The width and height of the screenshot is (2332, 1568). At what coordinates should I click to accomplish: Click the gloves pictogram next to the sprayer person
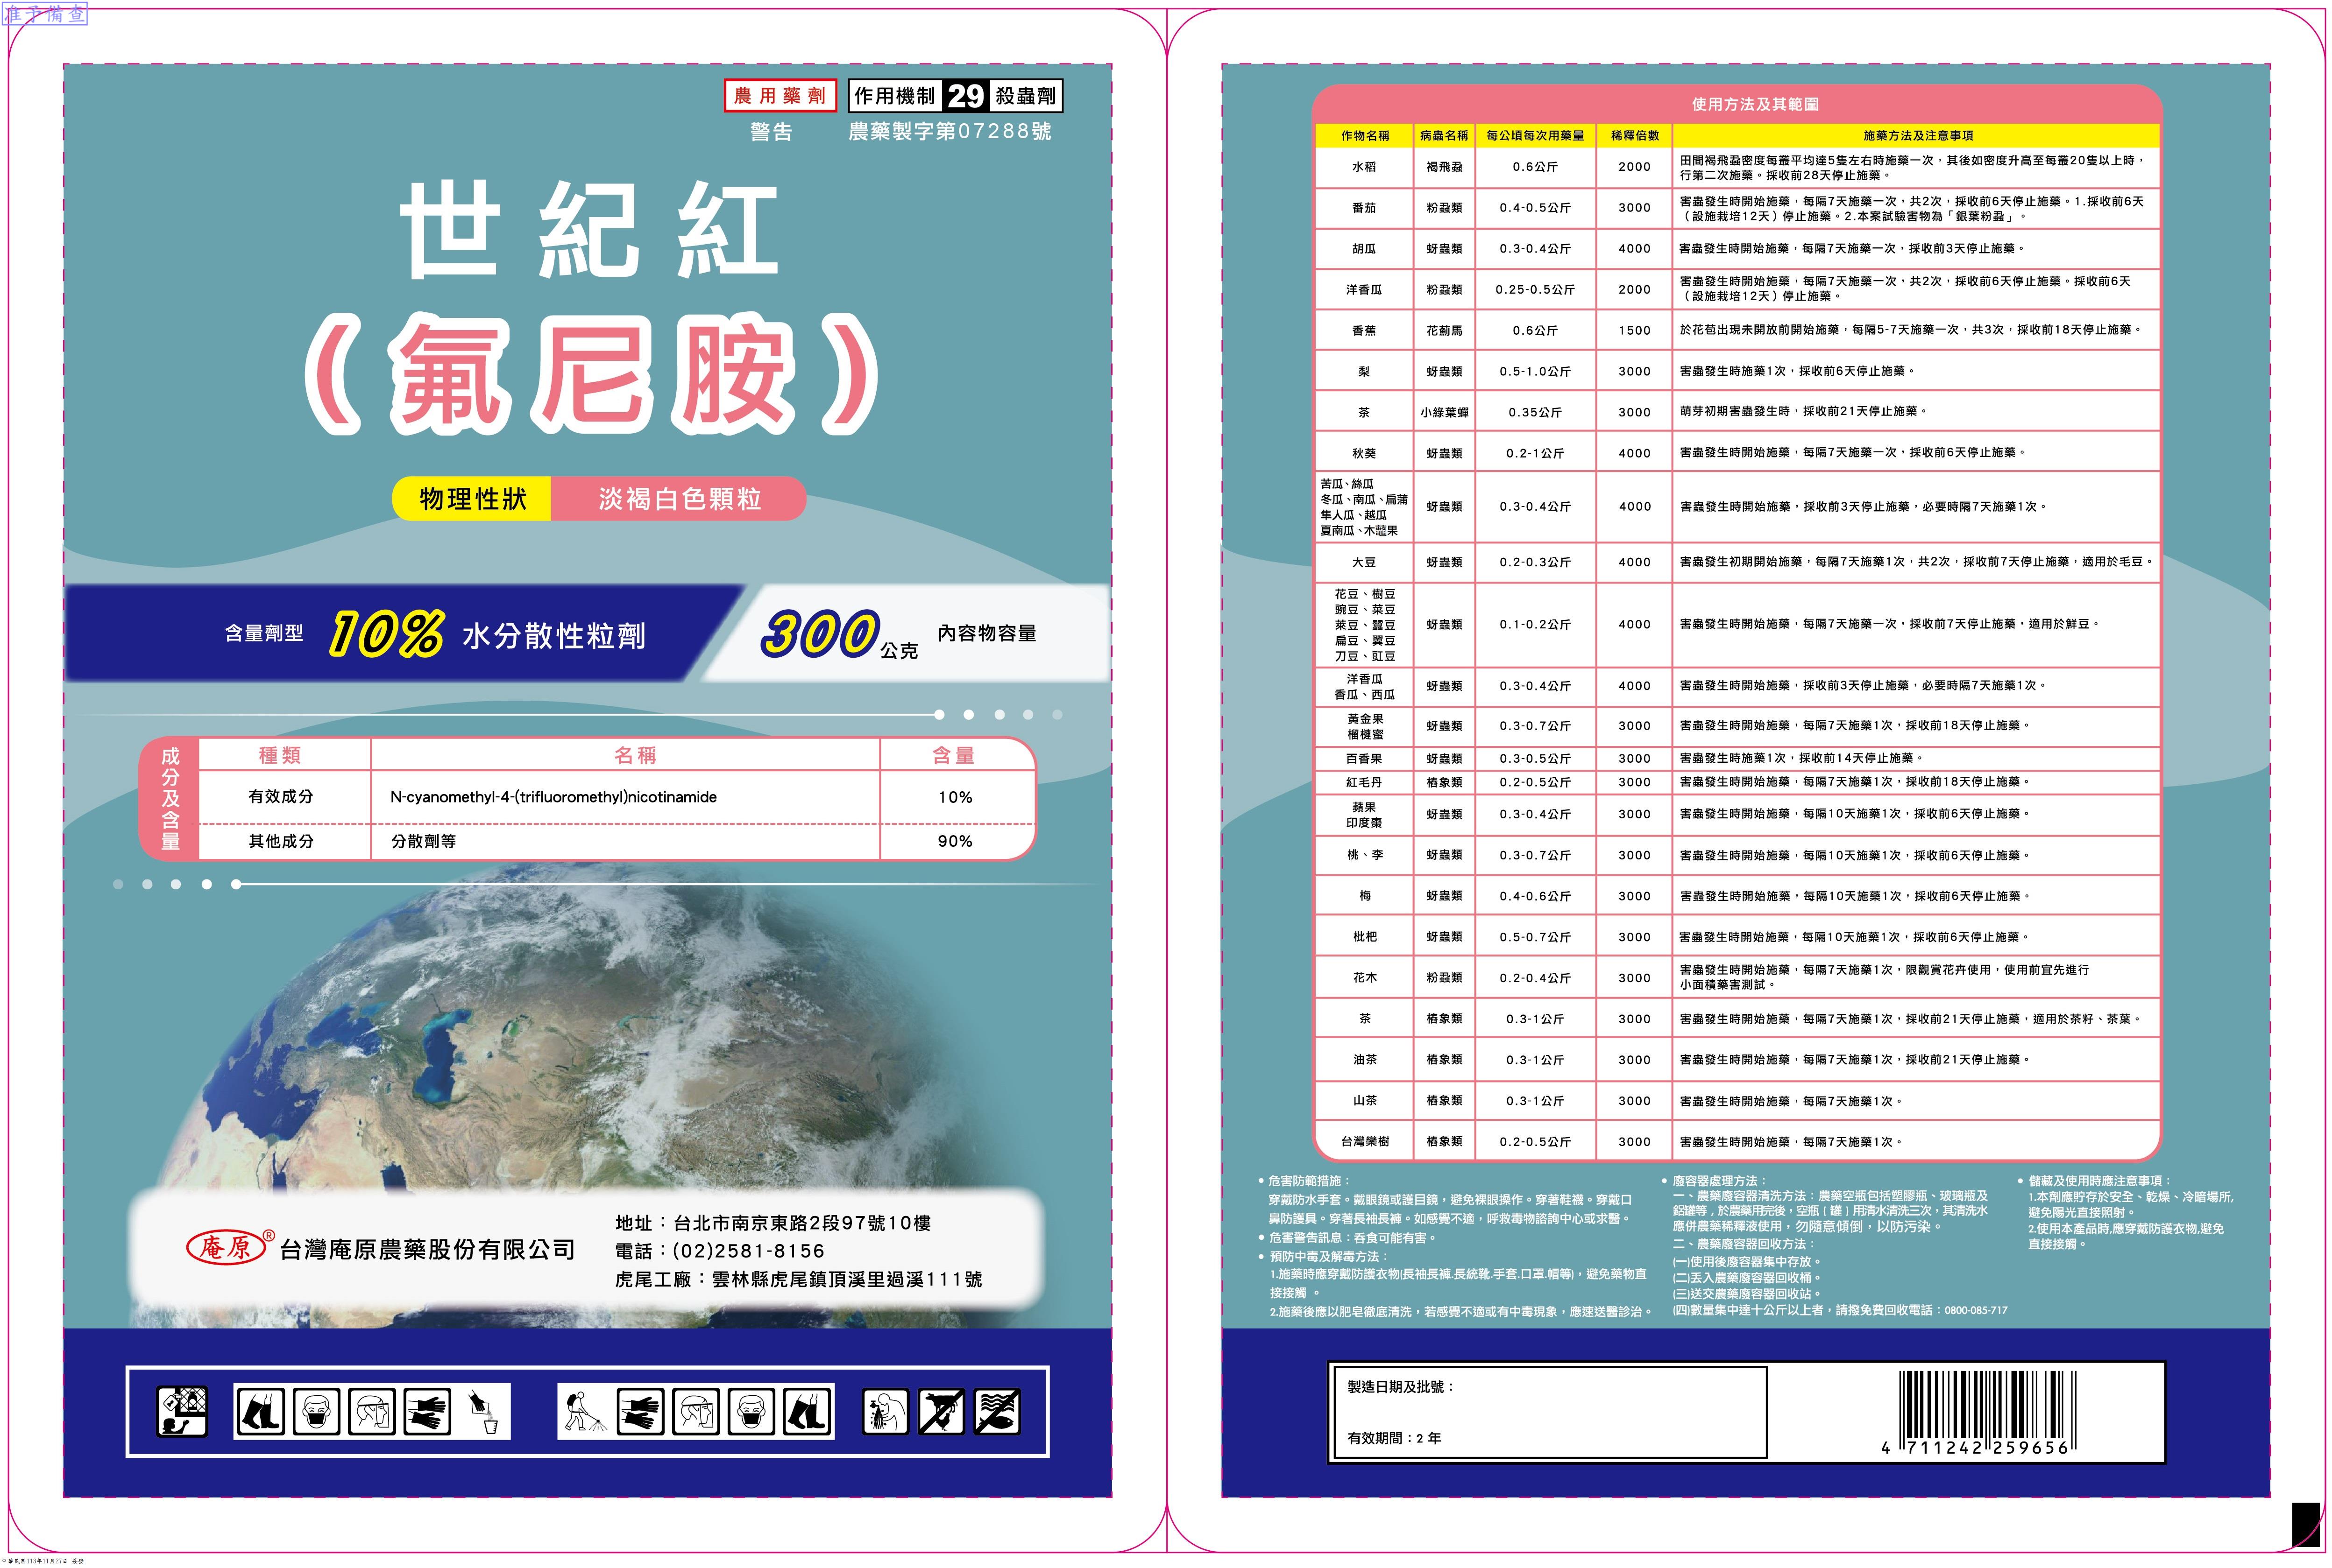(640, 1412)
